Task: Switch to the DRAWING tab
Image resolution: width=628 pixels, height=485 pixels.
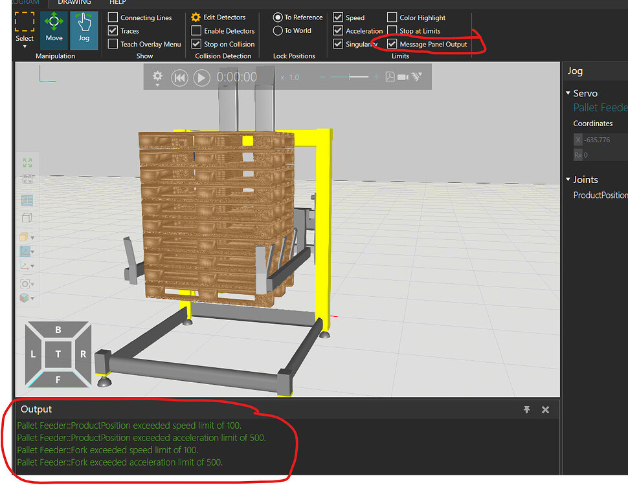Action: tap(73, 3)
